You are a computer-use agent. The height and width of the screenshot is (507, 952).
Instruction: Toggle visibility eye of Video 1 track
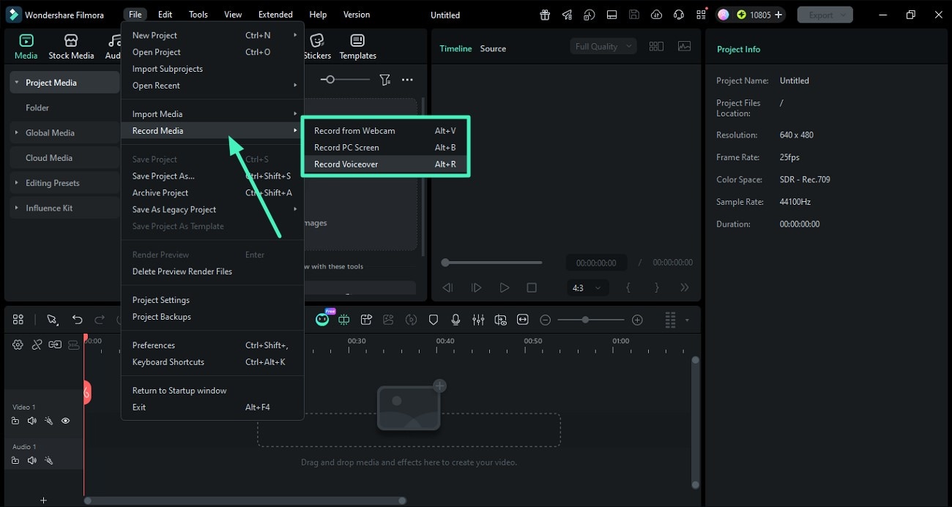click(65, 421)
